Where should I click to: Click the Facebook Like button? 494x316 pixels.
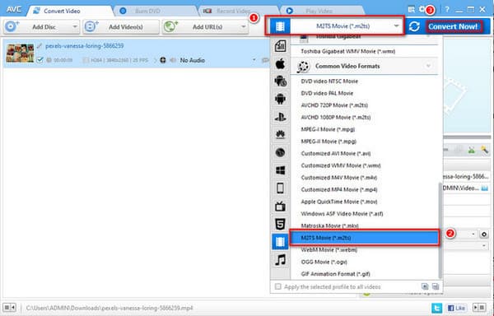(456, 308)
